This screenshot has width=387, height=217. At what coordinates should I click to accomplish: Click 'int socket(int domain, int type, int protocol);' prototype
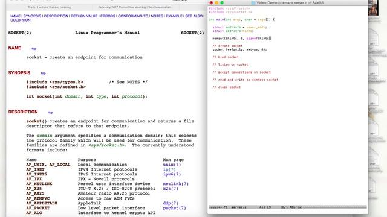point(87,96)
